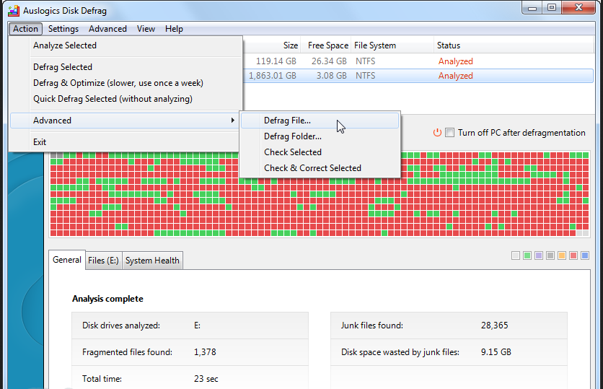
Task: Choose Analyze Selected from Action menu
Action: tap(126, 45)
